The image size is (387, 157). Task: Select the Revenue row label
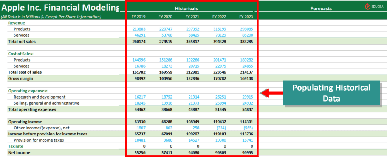(x=17, y=23)
